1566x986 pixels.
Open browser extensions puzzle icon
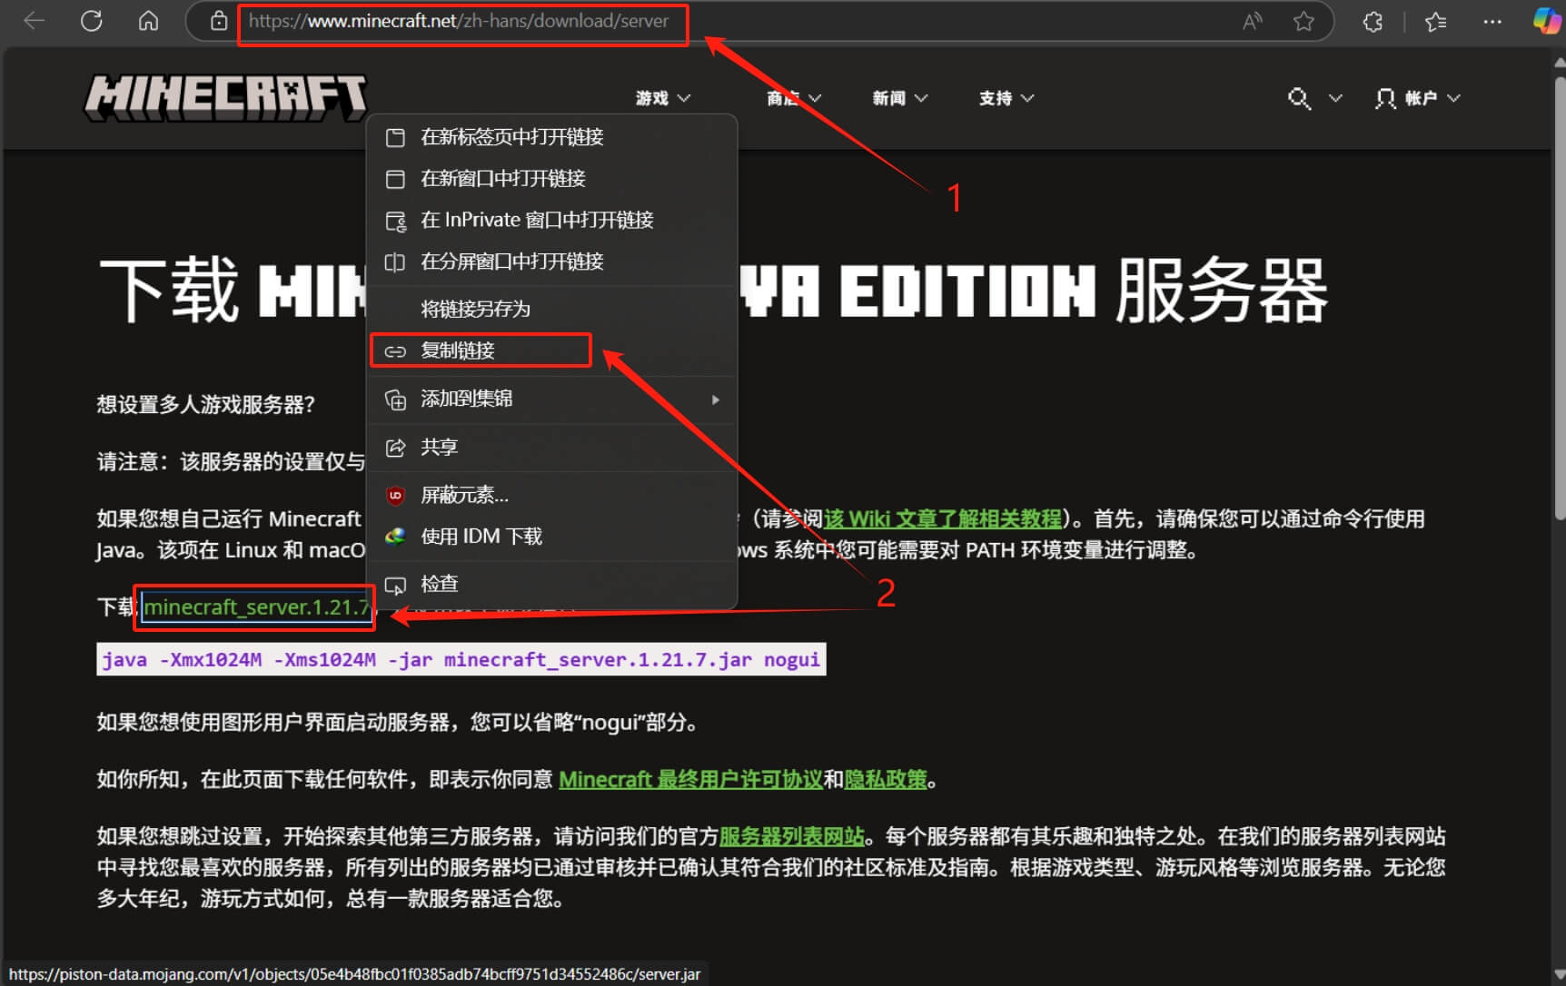1373,21
